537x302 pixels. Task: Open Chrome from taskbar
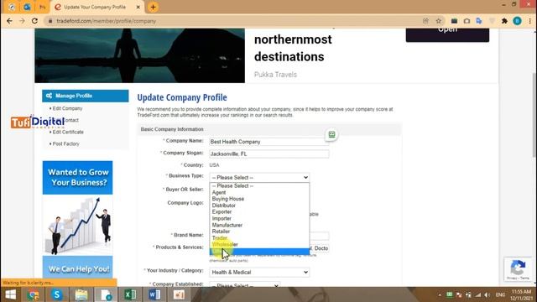tap(34, 294)
